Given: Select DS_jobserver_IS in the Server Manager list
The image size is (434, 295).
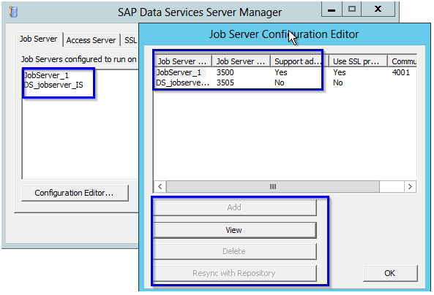Looking at the screenshot, I should pyautogui.click(x=53, y=85).
